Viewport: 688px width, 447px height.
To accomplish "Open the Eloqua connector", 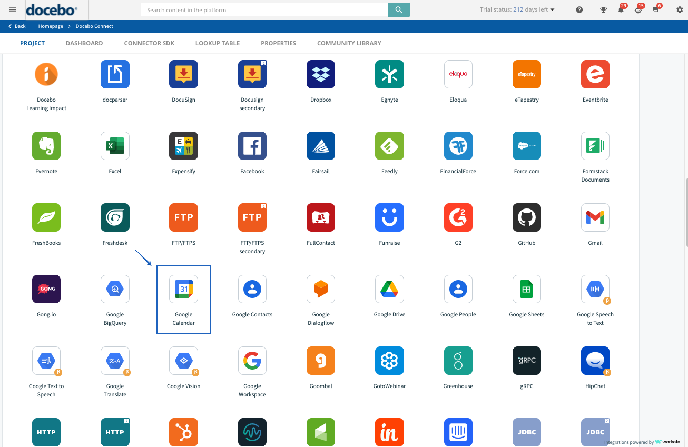I will (458, 74).
